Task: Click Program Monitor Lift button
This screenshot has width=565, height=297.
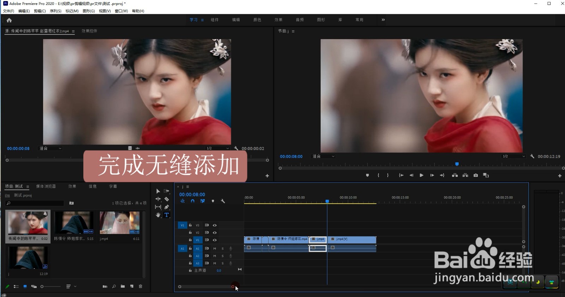Action: 455,175
